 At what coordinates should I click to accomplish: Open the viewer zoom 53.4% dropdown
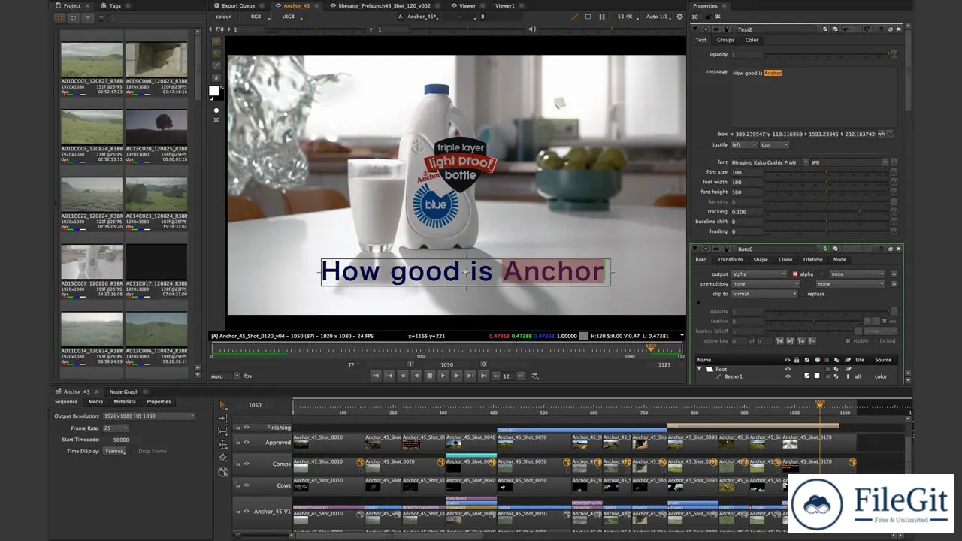[628, 17]
